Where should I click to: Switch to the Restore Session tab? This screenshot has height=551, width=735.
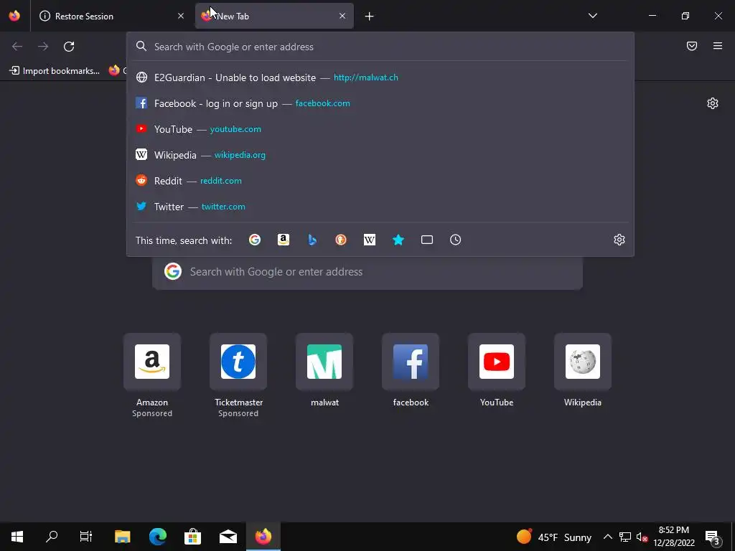tap(111, 16)
